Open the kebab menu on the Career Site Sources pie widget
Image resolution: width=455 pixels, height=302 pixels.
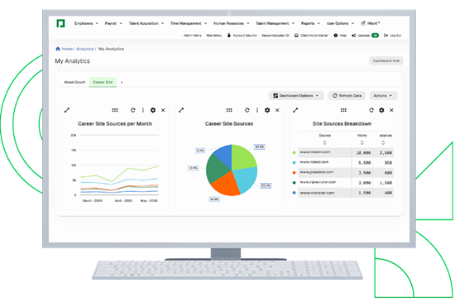coord(257,110)
